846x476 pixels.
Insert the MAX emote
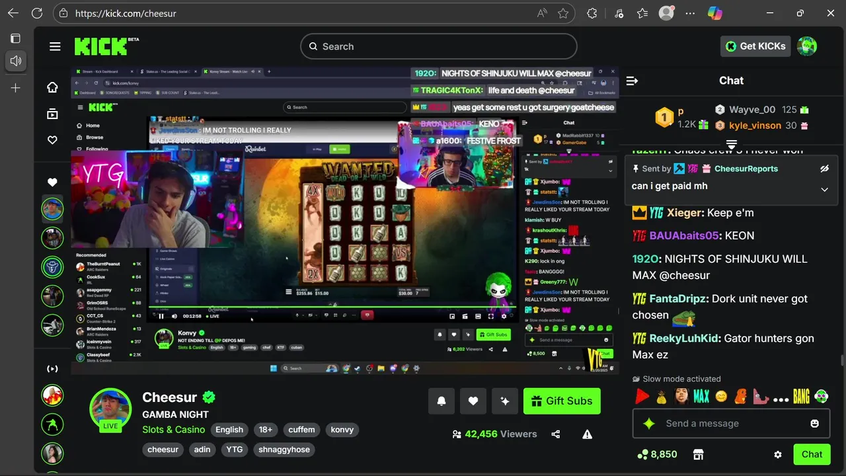(701, 397)
